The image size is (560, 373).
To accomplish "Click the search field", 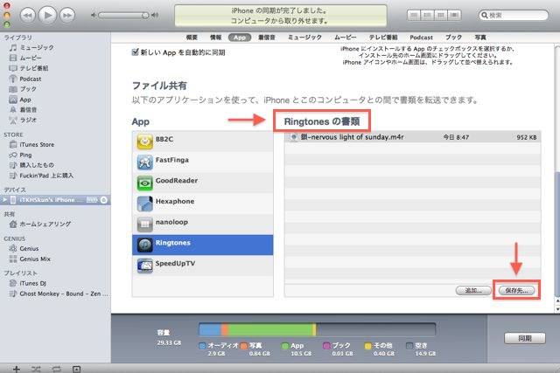I will point(514,16).
